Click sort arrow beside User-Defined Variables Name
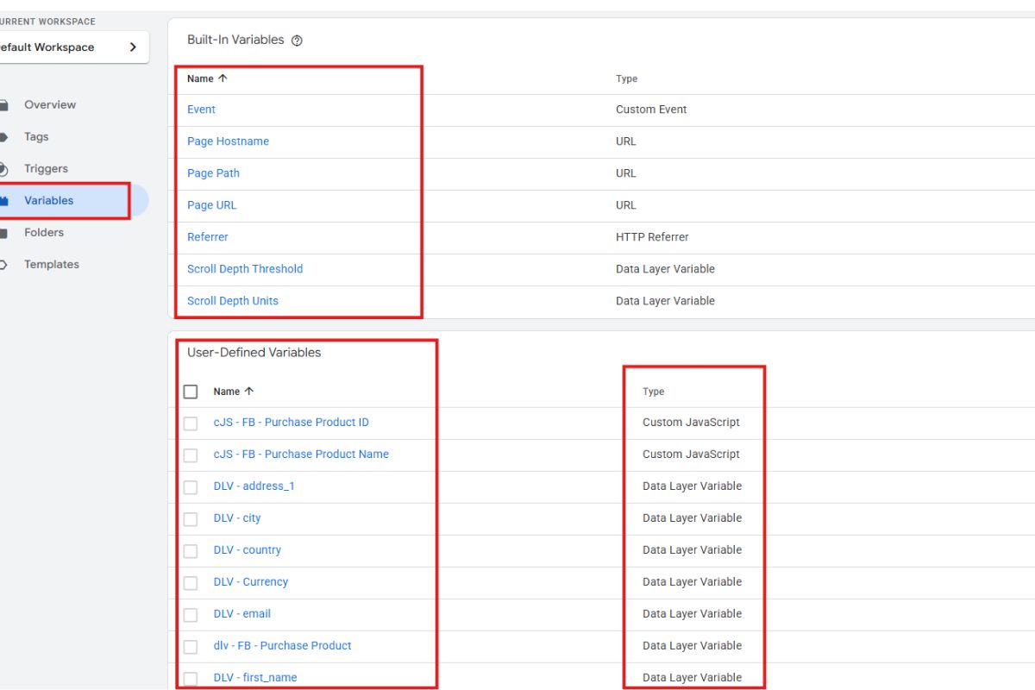1035x690 pixels. point(249,392)
